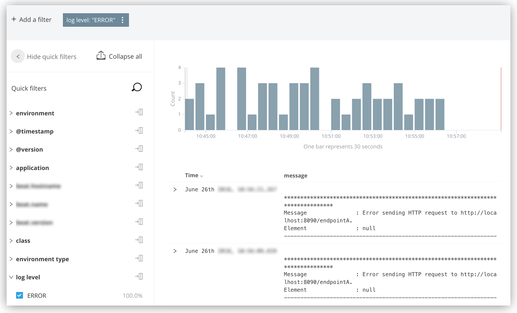
Task: Toggle the column icon next to class field
Action: tap(139, 240)
